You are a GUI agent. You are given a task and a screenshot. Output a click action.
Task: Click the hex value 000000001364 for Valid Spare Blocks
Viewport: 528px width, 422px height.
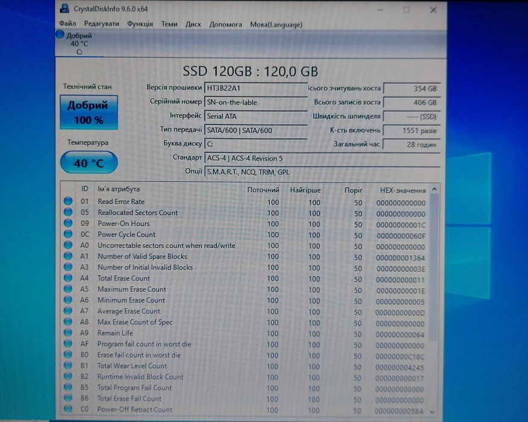click(x=401, y=258)
